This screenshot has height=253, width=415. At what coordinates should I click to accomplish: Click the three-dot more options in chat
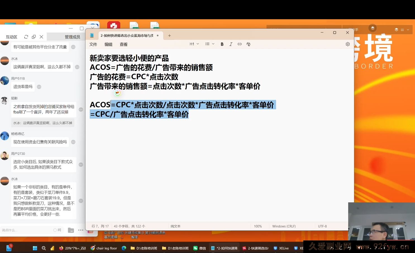click(81, 230)
